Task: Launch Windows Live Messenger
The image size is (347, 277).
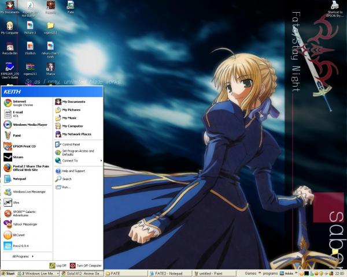Action: tap(27, 192)
